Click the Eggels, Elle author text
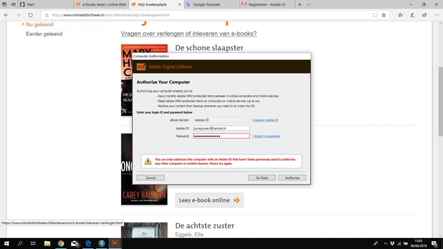443x249 pixels. [x=189, y=234]
